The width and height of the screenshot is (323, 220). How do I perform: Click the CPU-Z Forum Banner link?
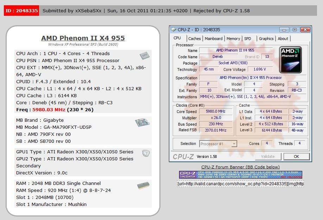tap(240, 167)
